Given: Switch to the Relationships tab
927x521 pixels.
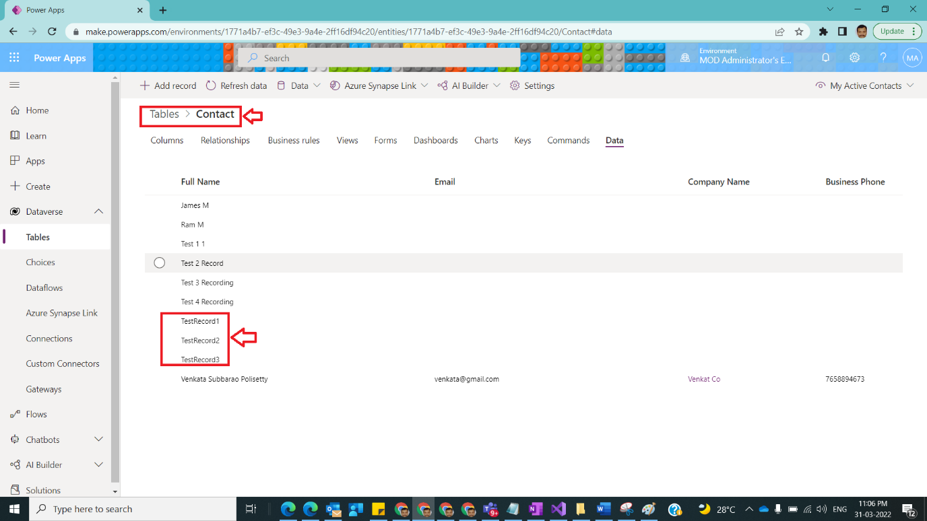Looking at the screenshot, I should [x=225, y=140].
